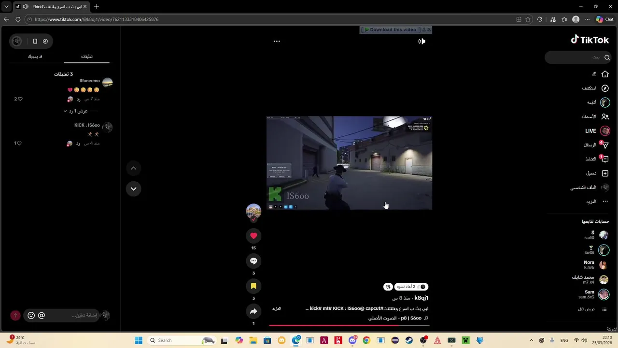This screenshot has height=348, width=618.
Task: Open Upload with the plus icon
Action: point(605,173)
